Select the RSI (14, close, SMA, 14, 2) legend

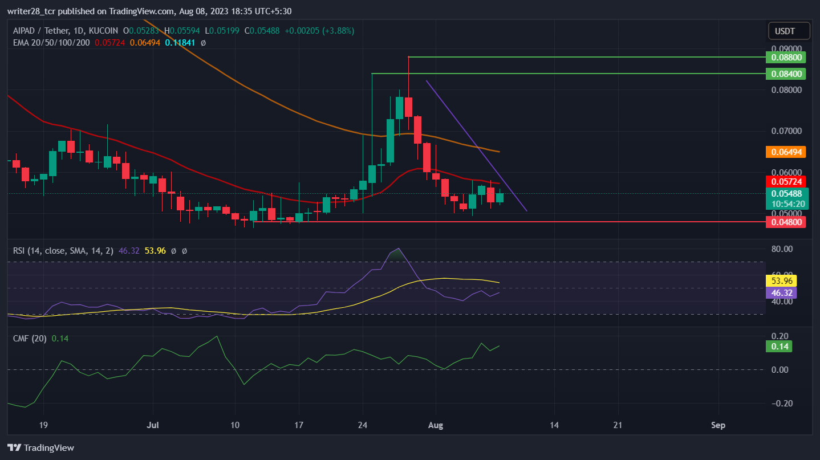[x=64, y=250]
